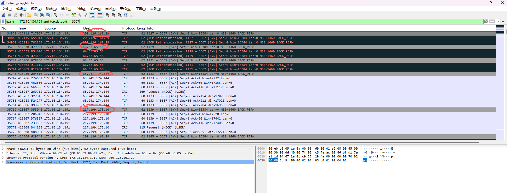Viewport: 507px width, 193px height.
Task: Reload the capture file icon
Action: (x=48, y=15)
